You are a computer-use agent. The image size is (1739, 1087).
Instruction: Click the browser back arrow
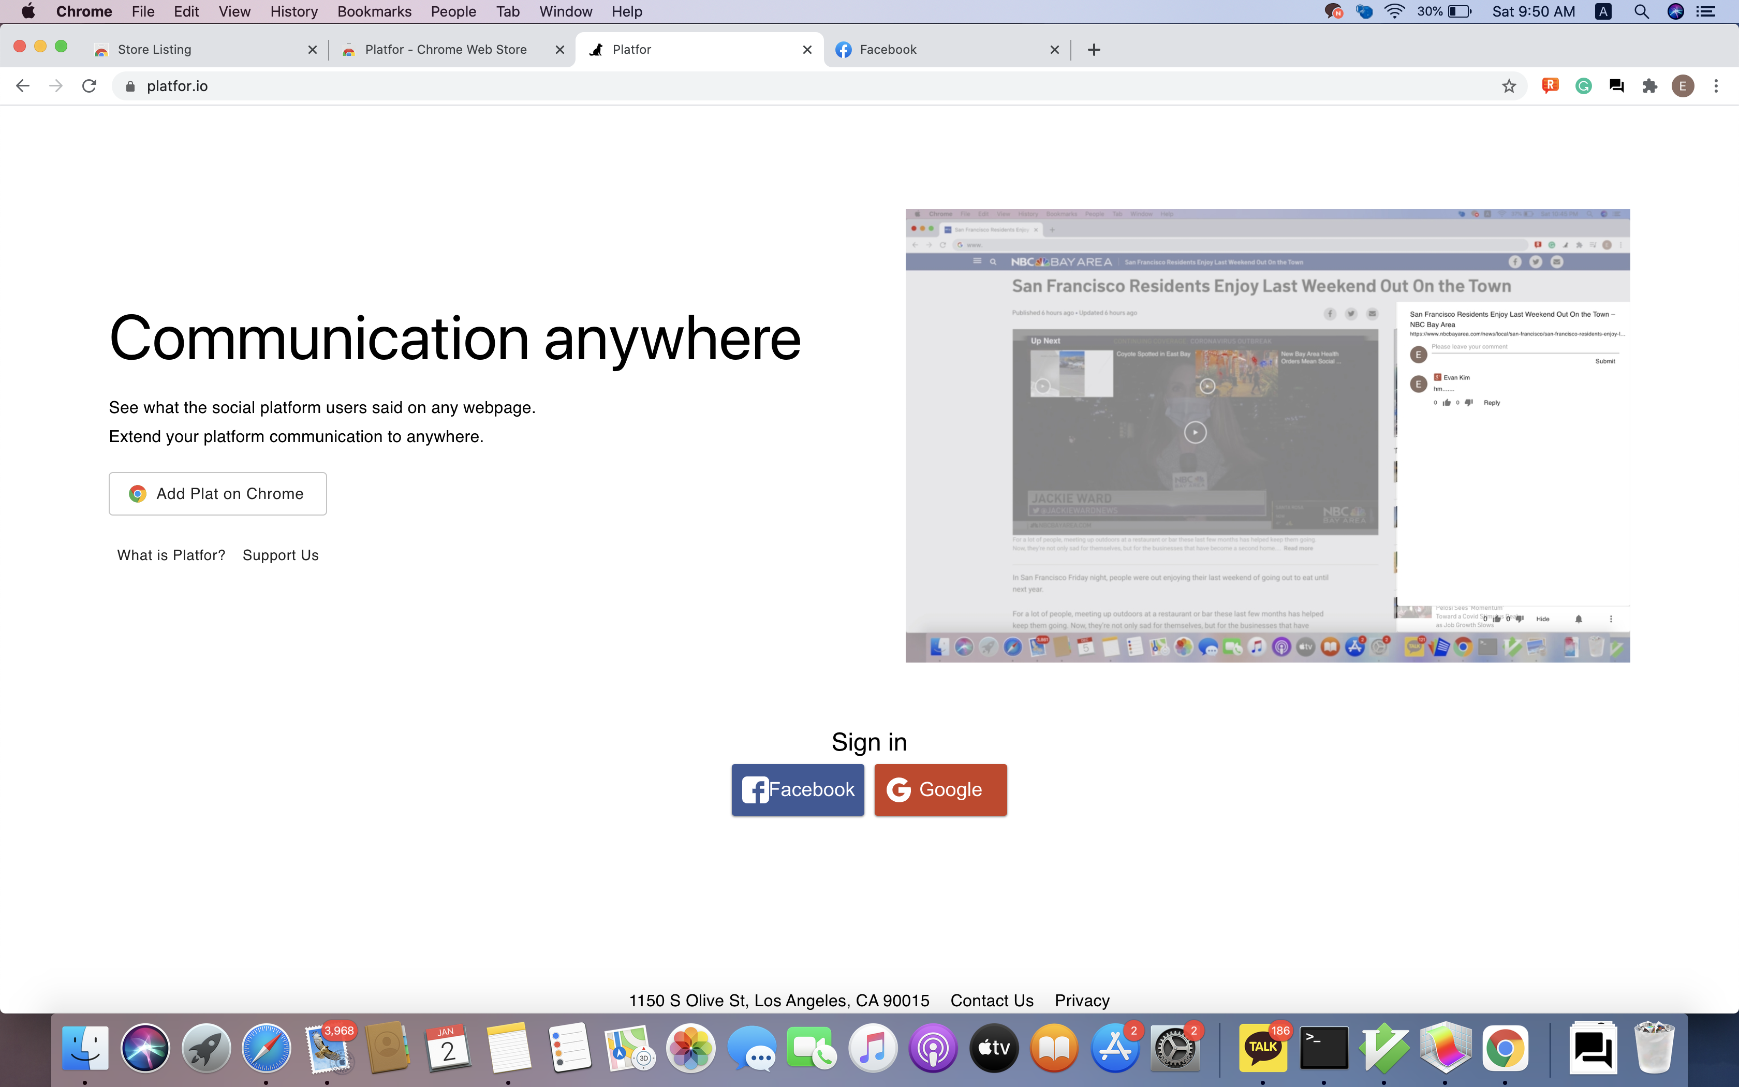[x=22, y=86]
